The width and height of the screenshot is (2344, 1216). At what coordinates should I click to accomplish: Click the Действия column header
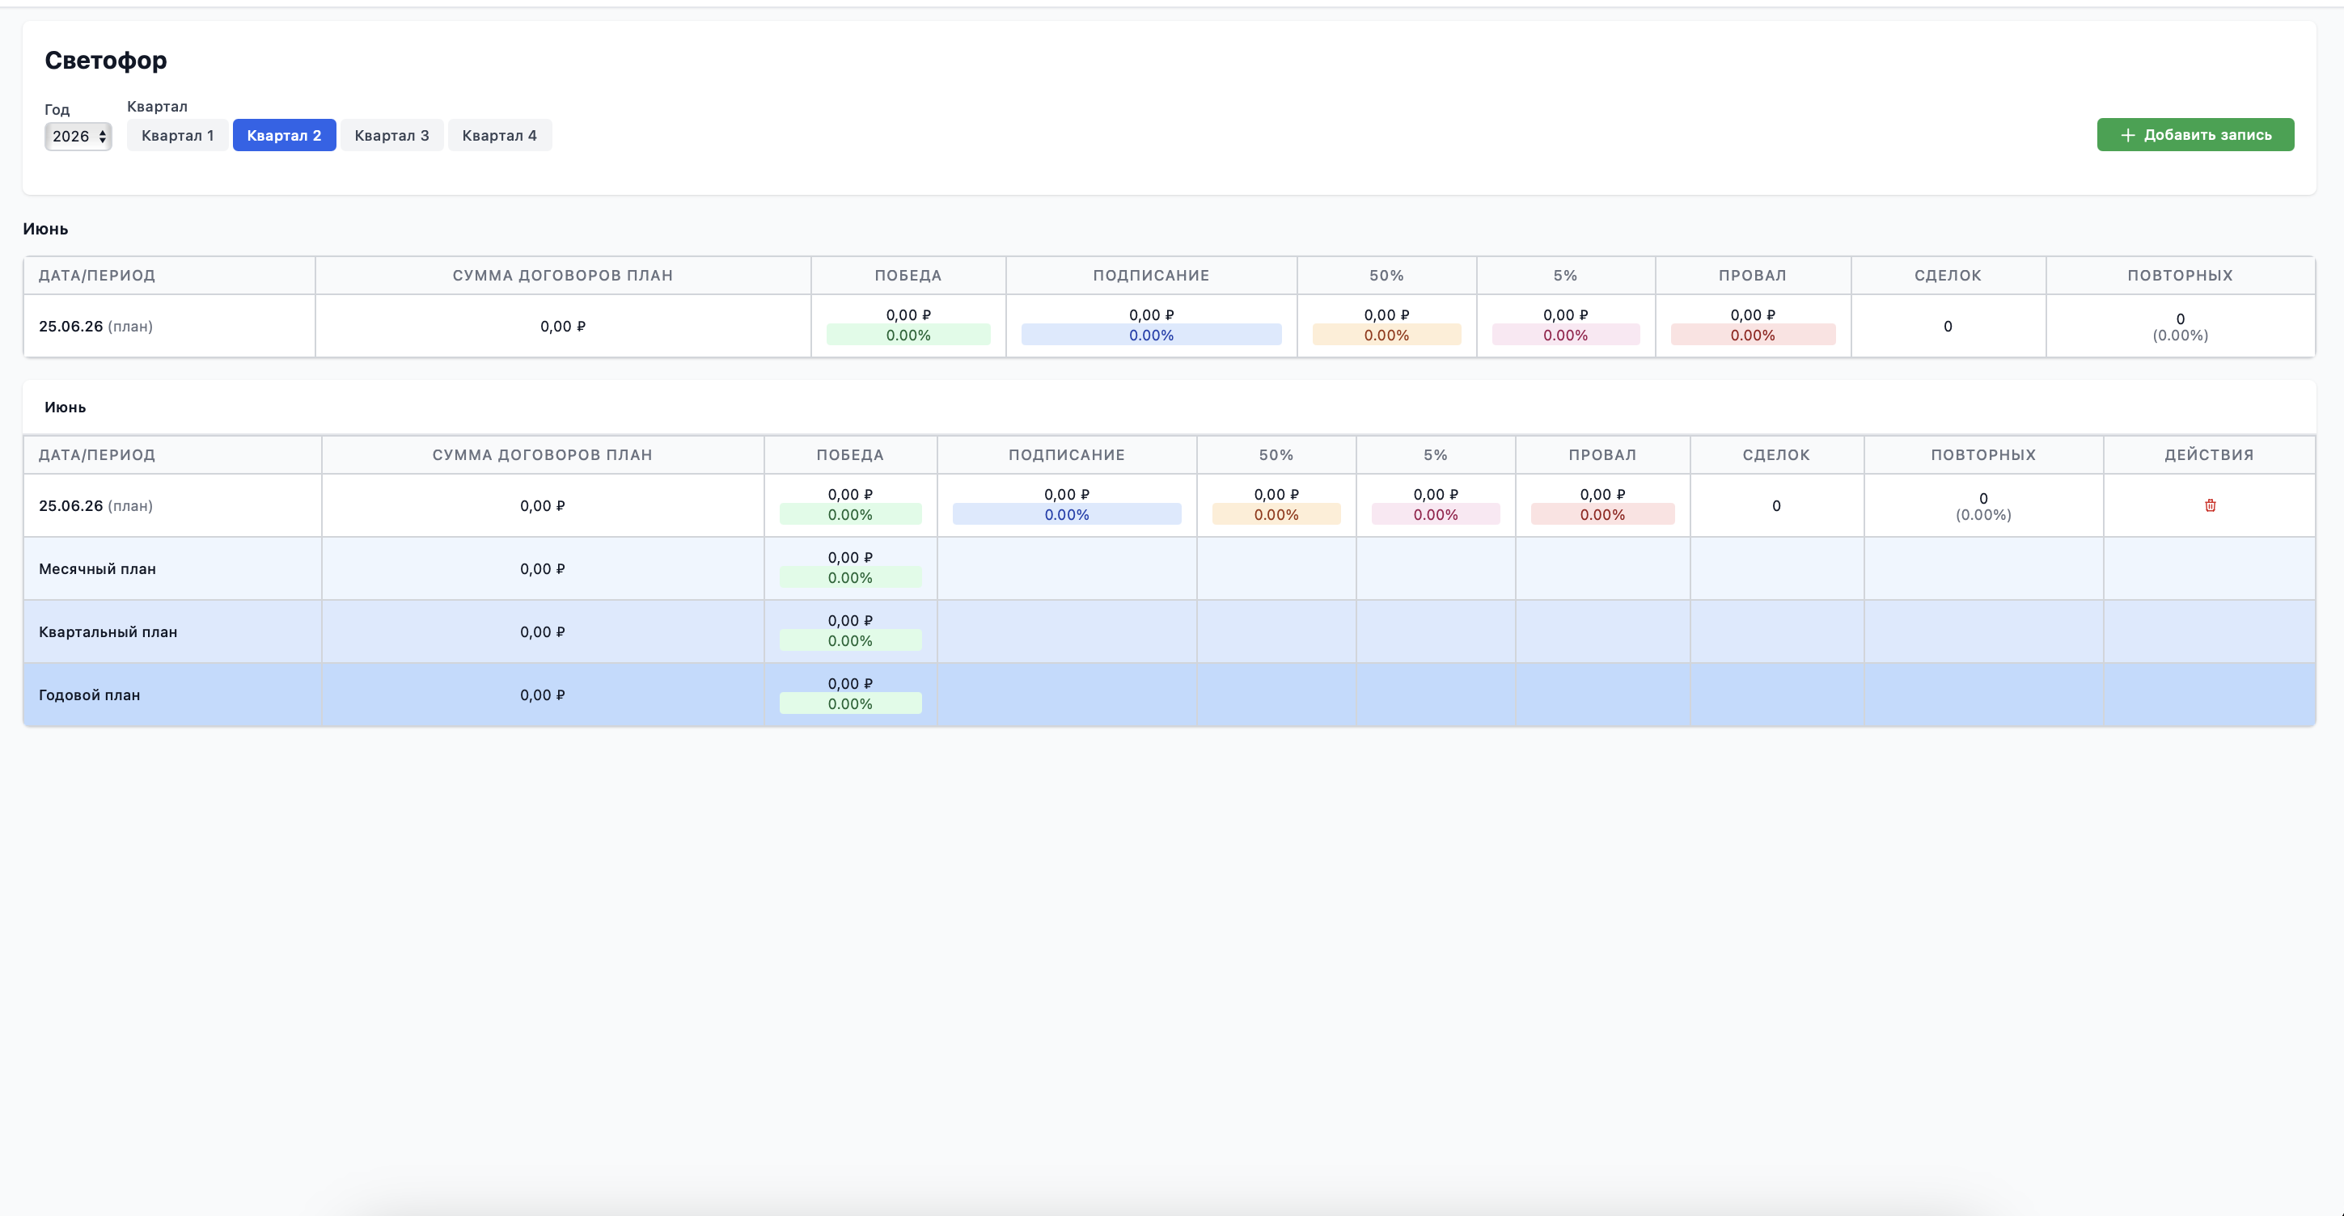point(2208,454)
